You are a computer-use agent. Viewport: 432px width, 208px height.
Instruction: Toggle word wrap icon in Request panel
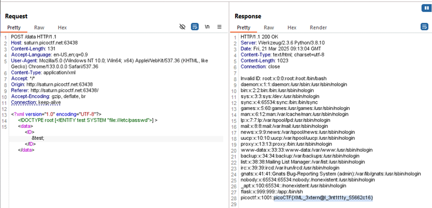pos(195,27)
